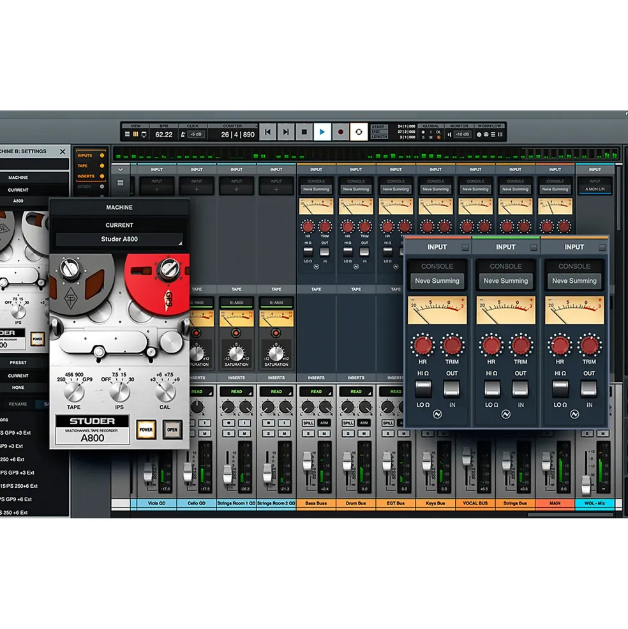Screen dimensions: 628x629
Task: Click the monitor speaker icon in transport
Action: tap(449, 134)
